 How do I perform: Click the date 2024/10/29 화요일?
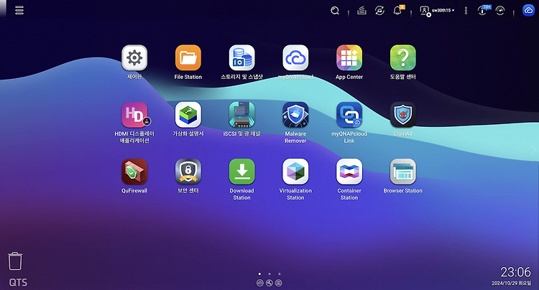pyautogui.click(x=511, y=283)
